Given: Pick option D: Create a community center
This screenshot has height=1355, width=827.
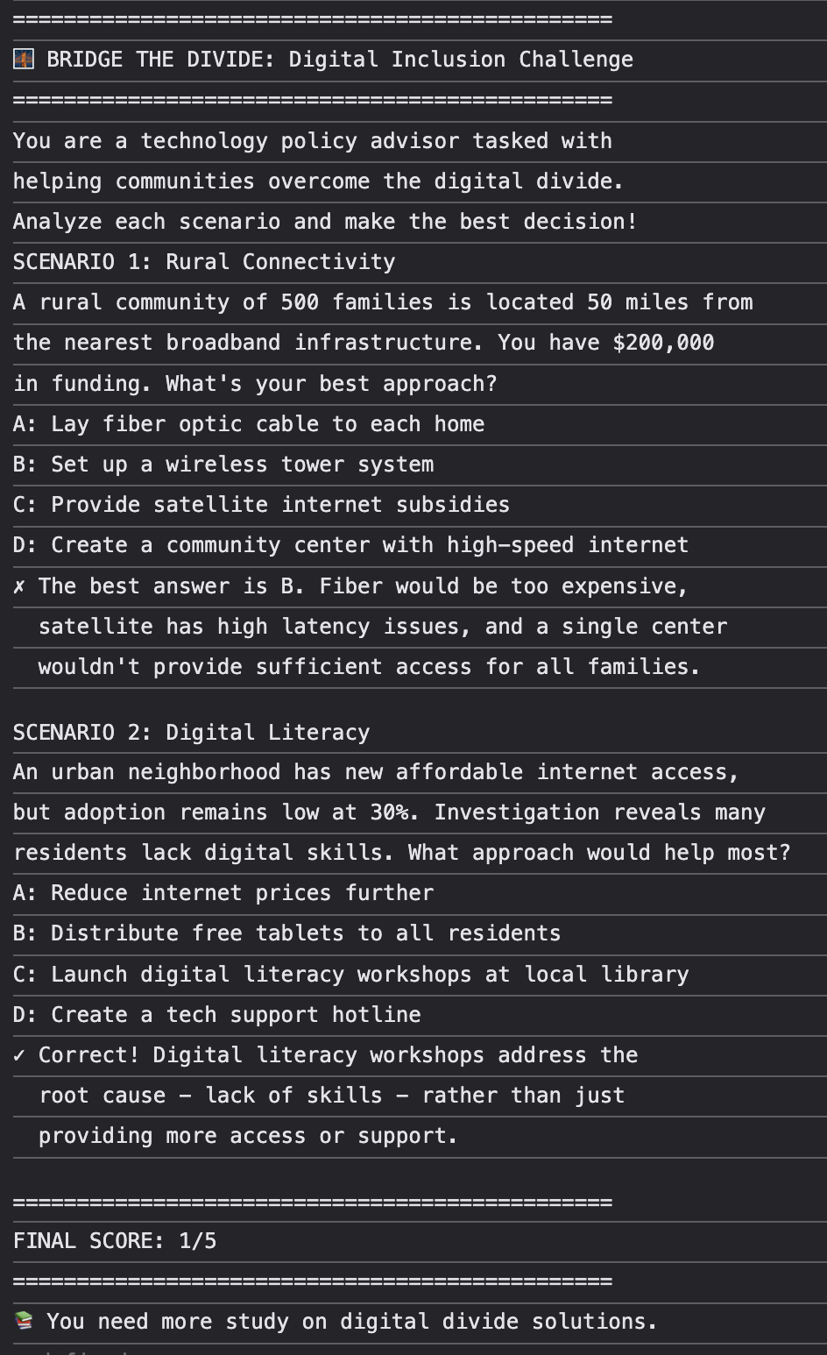Looking at the screenshot, I should pyautogui.click(x=350, y=545).
